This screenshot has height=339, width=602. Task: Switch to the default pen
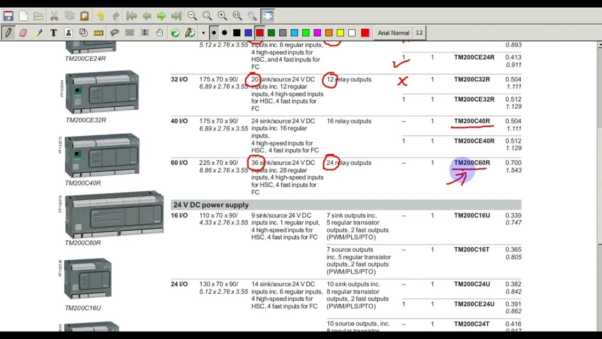pos(190,32)
